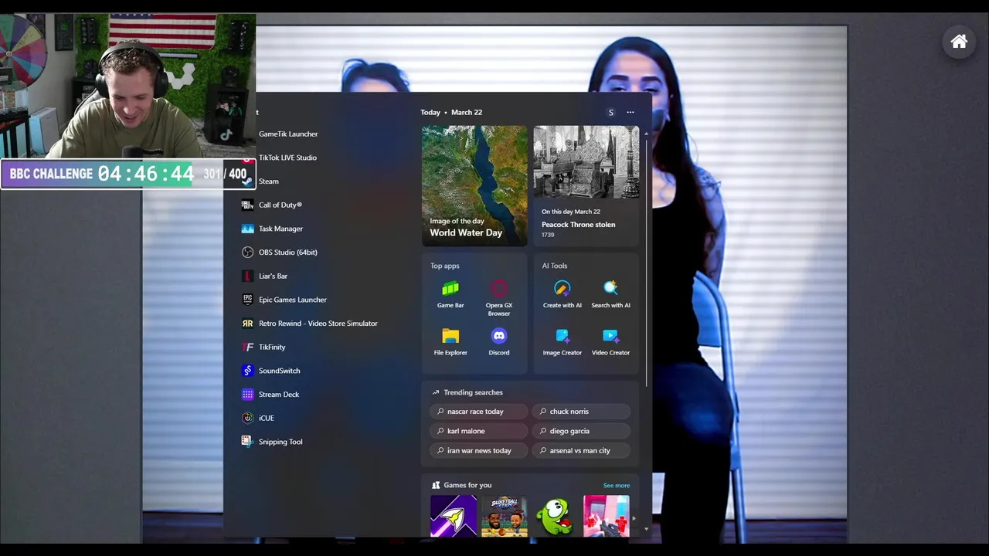Search trending 'diego garcia'
This screenshot has height=556, width=989.
pyautogui.click(x=582, y=431)
